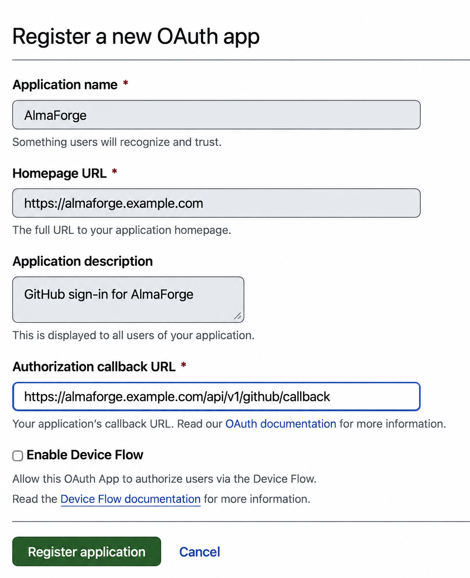The width and height of the screenshot is (470, 578).
Task: Click the 'Authorization callback URL' label
Action: tap(94, 366)
